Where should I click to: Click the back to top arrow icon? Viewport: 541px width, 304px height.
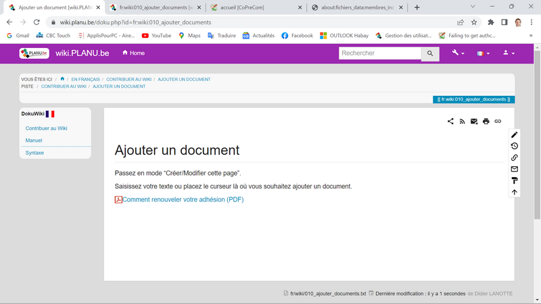pos(514,192)
